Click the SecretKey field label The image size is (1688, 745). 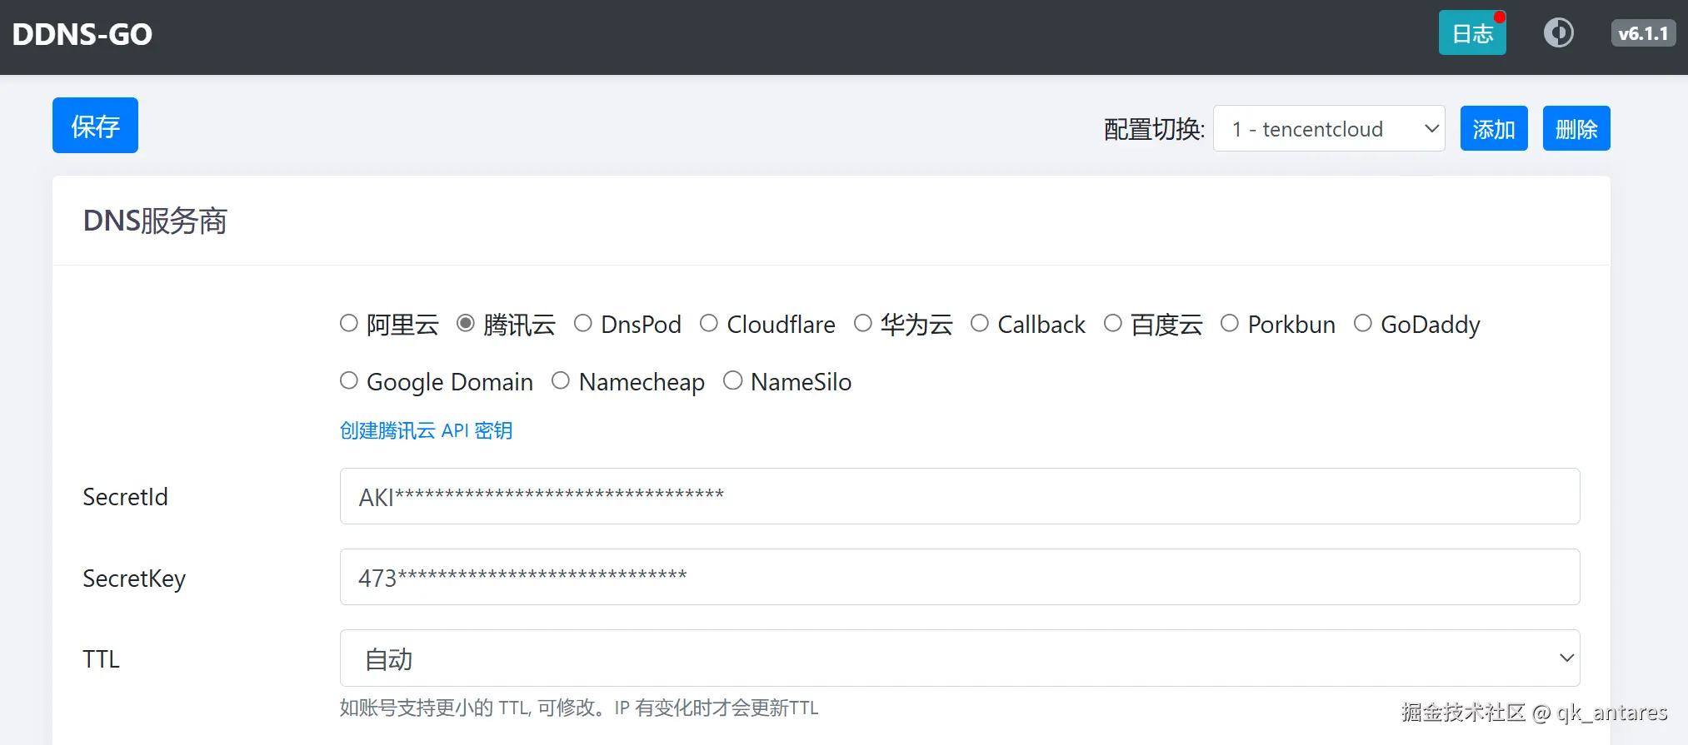pos(134,579)
